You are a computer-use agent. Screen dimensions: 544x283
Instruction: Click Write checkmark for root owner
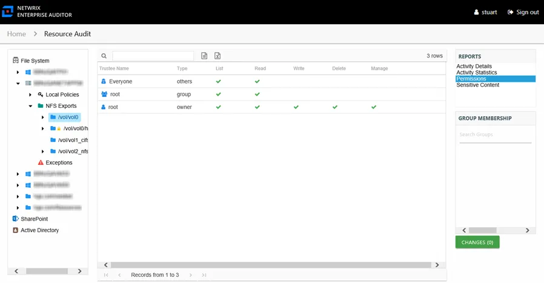click(296, 107)
